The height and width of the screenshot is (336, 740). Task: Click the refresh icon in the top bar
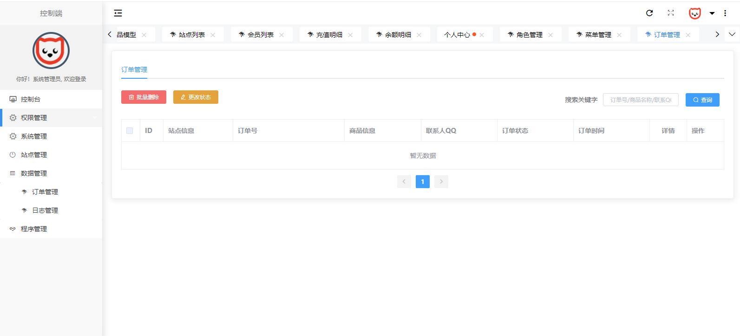pos(649,13)
